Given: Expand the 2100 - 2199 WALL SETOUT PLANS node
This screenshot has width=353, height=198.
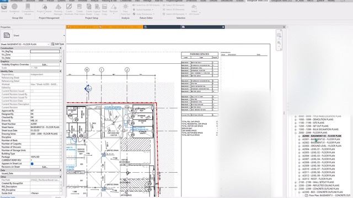Looking at the screenshot, I should (296, 182).
